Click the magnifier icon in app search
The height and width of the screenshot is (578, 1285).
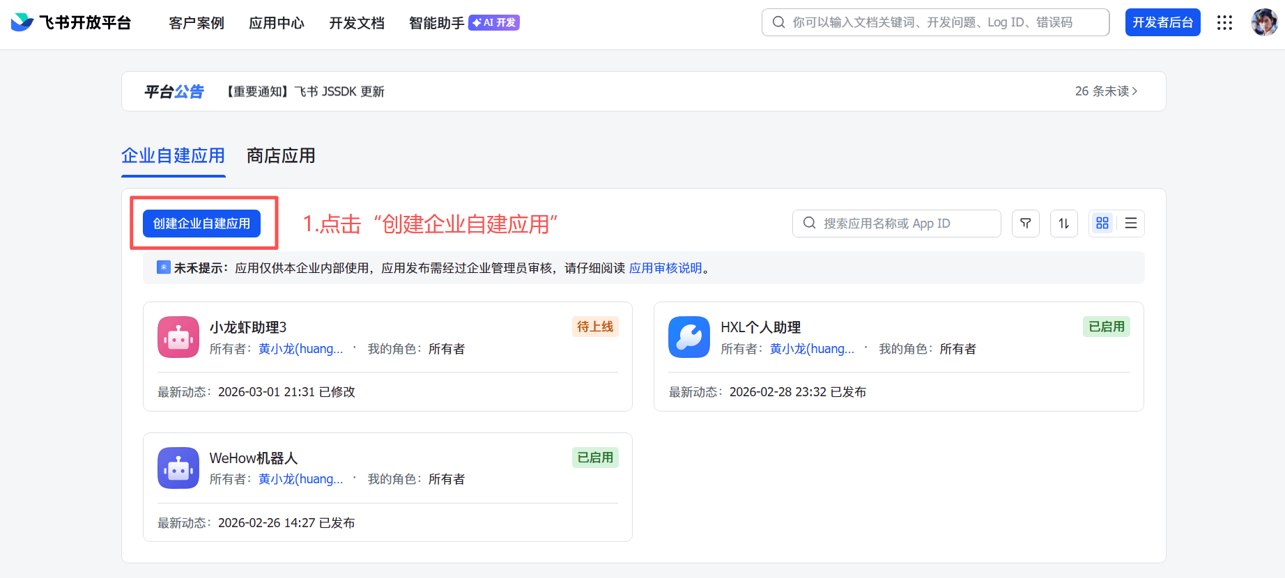coord(809,223)
